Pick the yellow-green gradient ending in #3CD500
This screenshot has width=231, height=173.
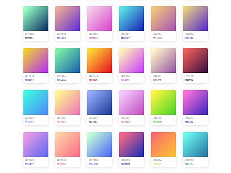pos(163,102)
